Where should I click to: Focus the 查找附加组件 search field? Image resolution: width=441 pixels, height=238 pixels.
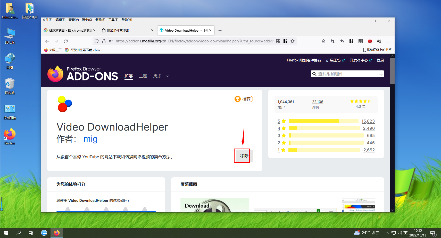(x=347, y=74)
